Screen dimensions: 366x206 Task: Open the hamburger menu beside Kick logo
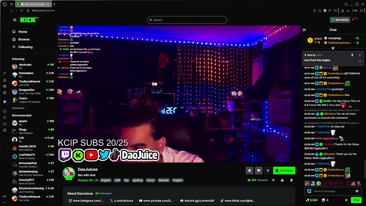[15, 20]
